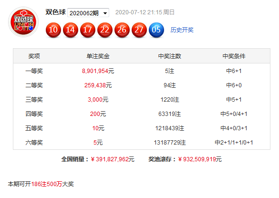The width and height of the screenshot is (279, 198).
Task: Select the 200元 prize amount
Action: (98, 114)
